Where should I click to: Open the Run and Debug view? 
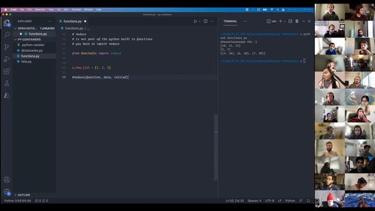coord(6,59)
